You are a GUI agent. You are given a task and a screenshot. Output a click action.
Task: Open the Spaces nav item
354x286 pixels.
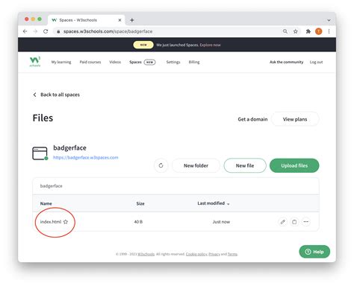tap(135, 62)
